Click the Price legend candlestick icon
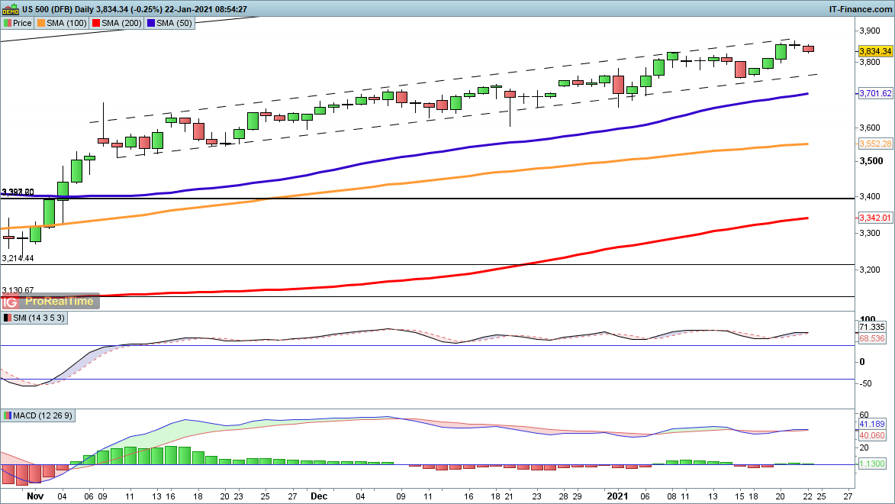Screen dimensions: 895x504 point(8,23)
